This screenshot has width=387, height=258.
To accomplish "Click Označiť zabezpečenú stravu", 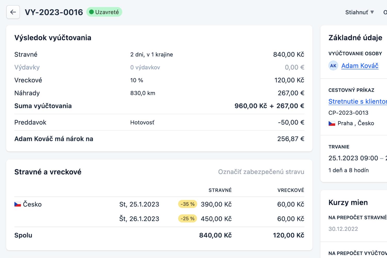I will 261,172.
